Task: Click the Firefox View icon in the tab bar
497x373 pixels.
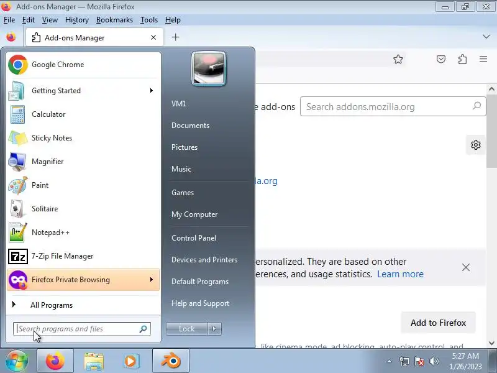Action: tap(11, 37)
